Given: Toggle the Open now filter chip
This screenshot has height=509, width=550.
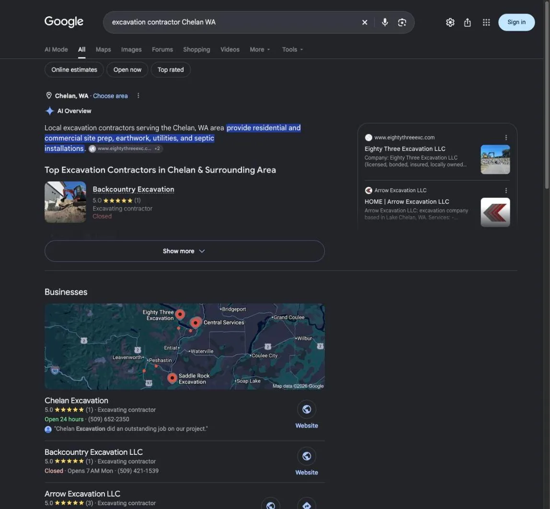Looking at the screenshot, I should coord(127,69).
